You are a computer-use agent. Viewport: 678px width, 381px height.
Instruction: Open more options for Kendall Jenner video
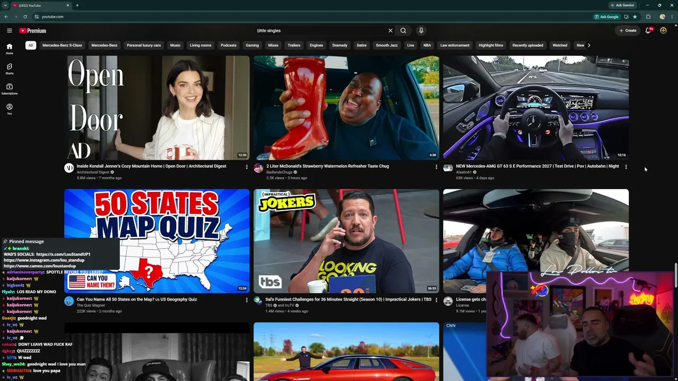click(x=246, y=167)
